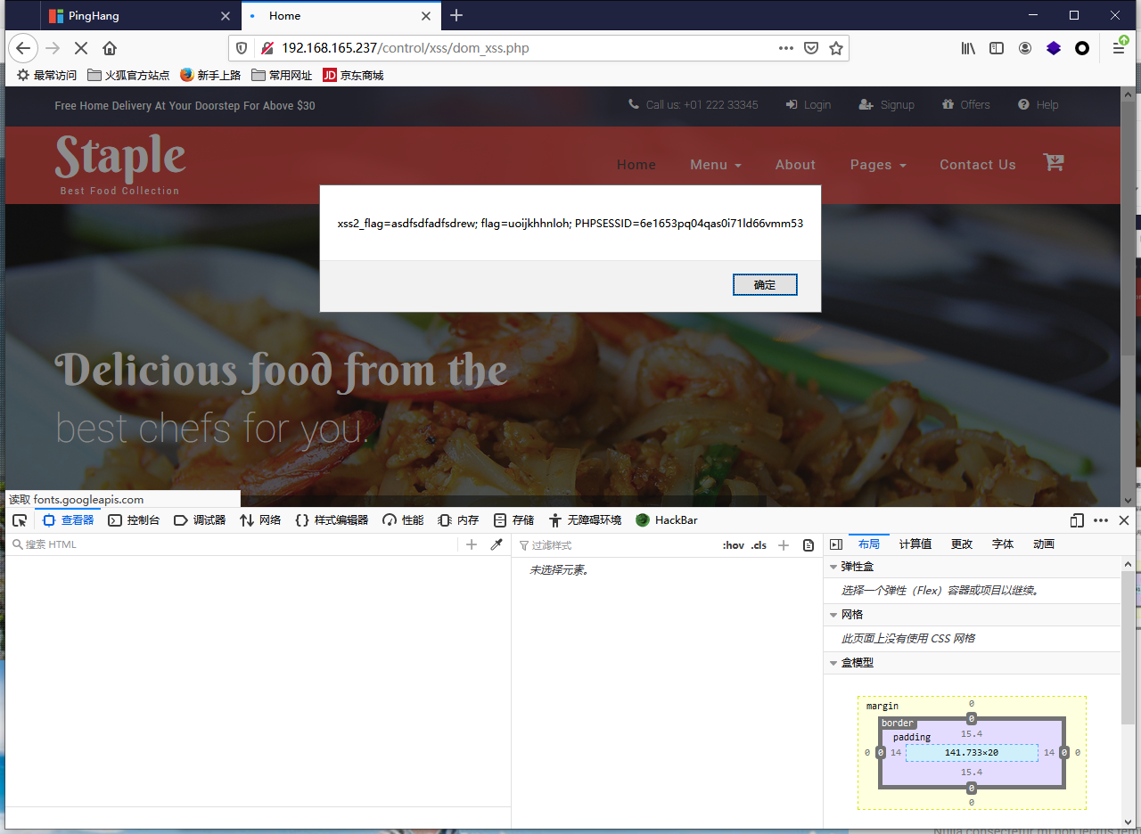This screenshot has height=834, width=1141.
Task: Toggle the :hov pseudo-class panel
Action: point(734,545)
